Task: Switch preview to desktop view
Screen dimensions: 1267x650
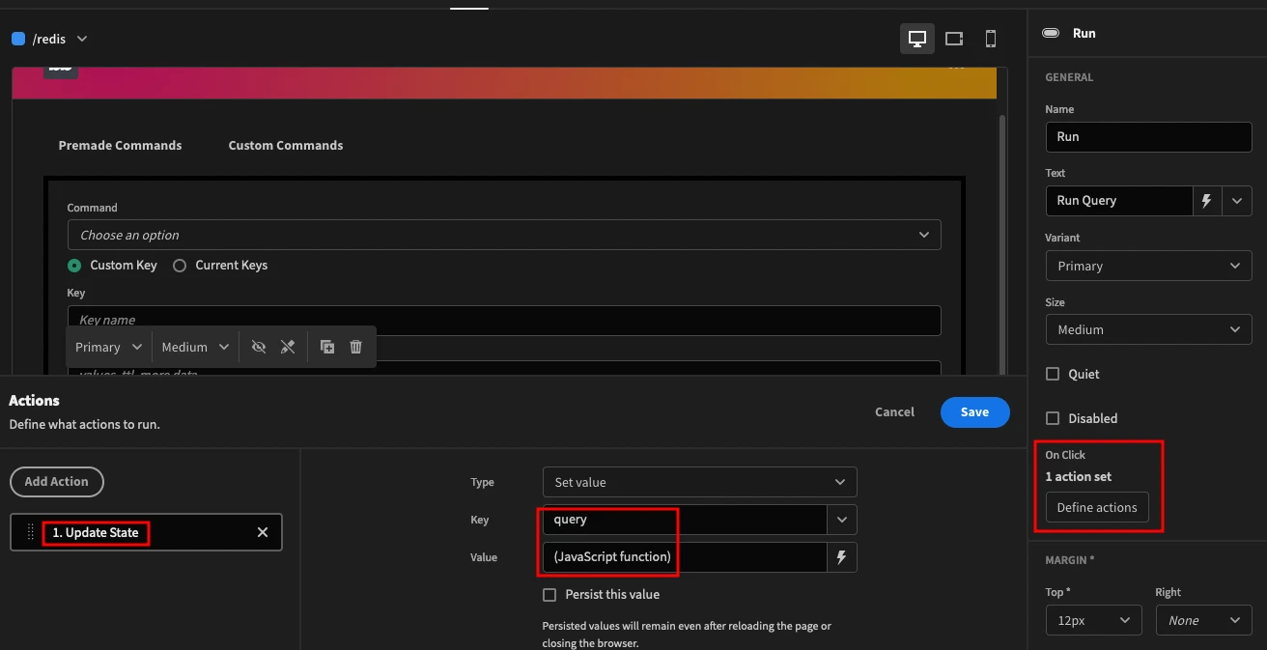Action: pos(917,39)
